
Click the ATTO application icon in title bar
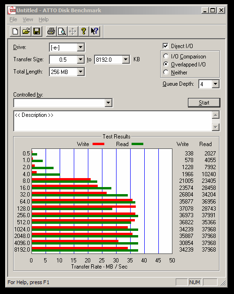(12, 10)
